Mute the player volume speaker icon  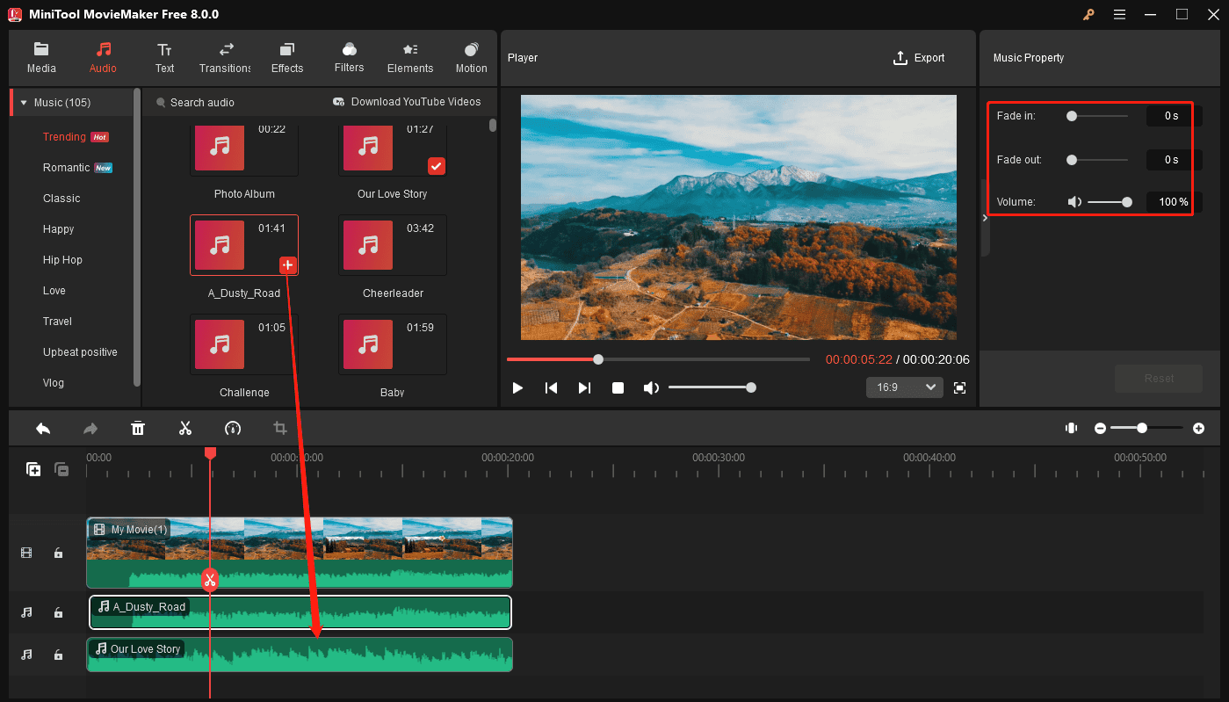point(651,388)
